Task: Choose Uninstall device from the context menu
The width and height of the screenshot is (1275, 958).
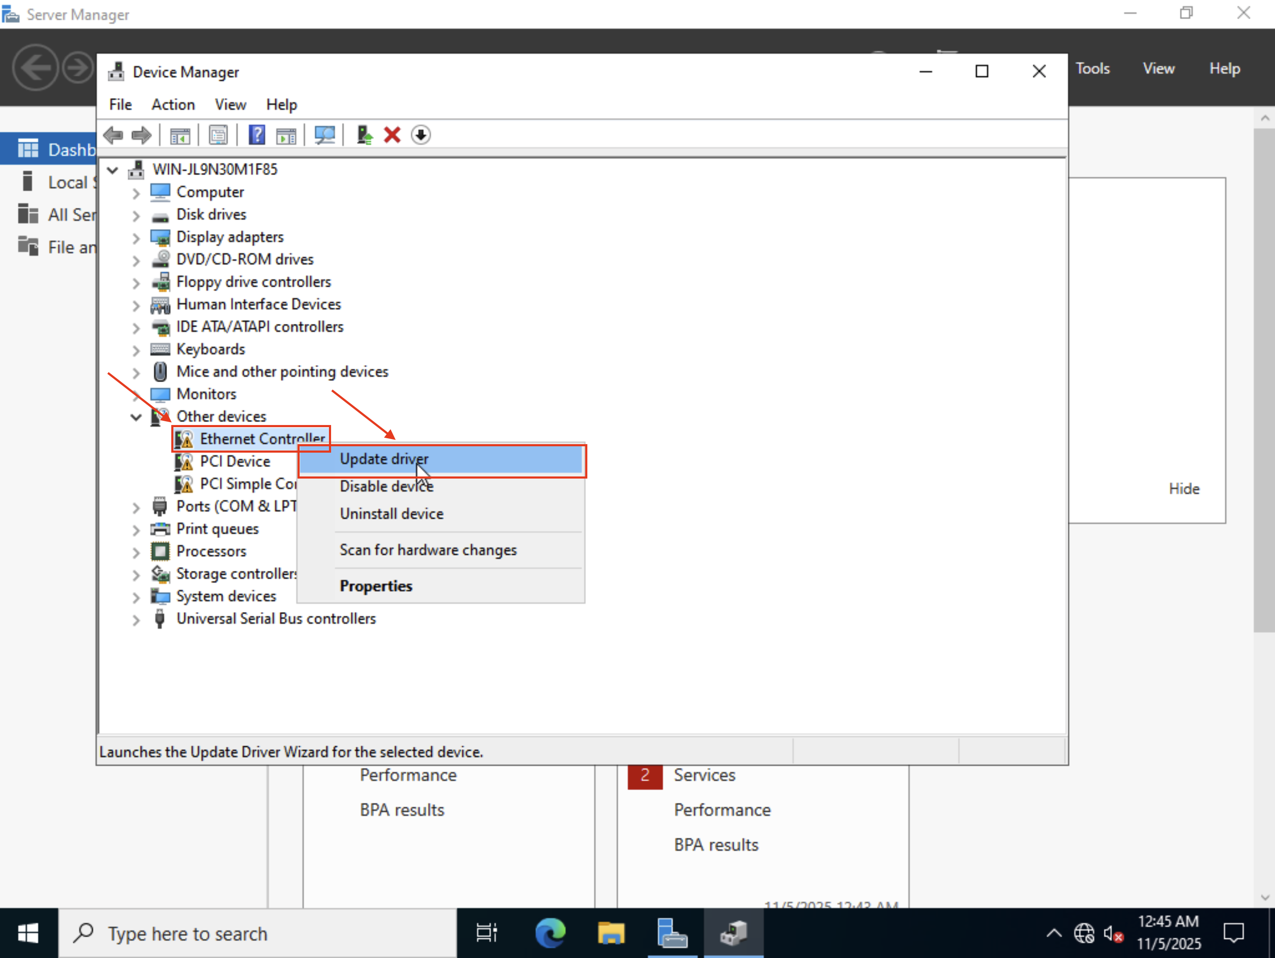Action: point(391,513)
